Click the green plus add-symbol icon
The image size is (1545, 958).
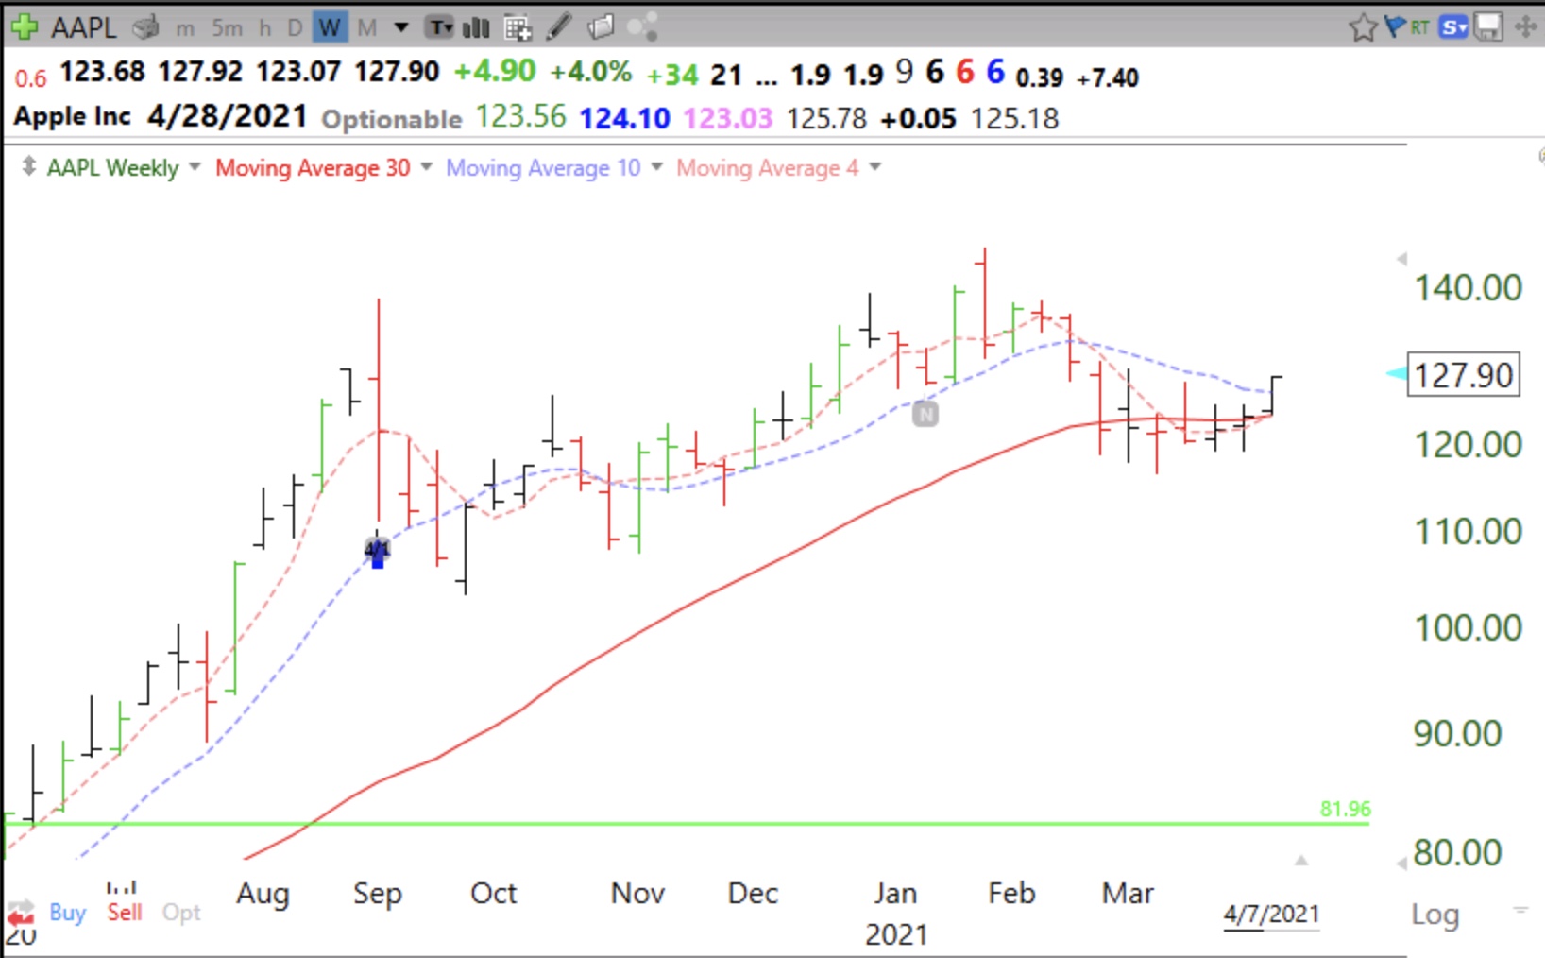(x=25, y=26)
